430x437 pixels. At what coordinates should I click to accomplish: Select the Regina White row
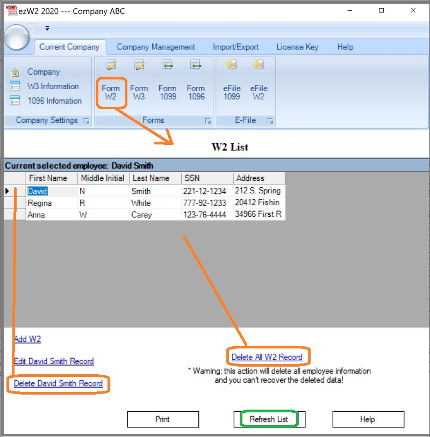click(x=40, y=203)
